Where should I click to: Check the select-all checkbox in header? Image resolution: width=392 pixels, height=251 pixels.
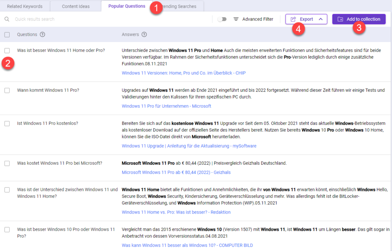[7, 35]
